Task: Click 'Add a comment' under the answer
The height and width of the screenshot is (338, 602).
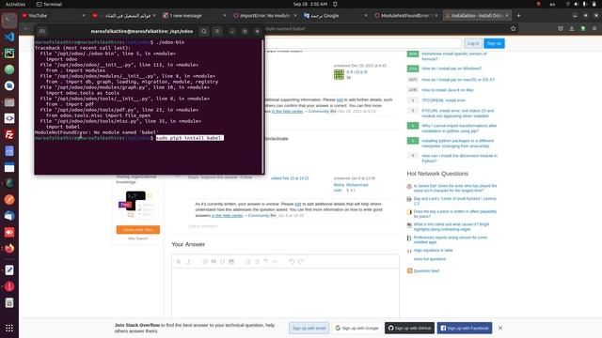Action: coord(203,226)
